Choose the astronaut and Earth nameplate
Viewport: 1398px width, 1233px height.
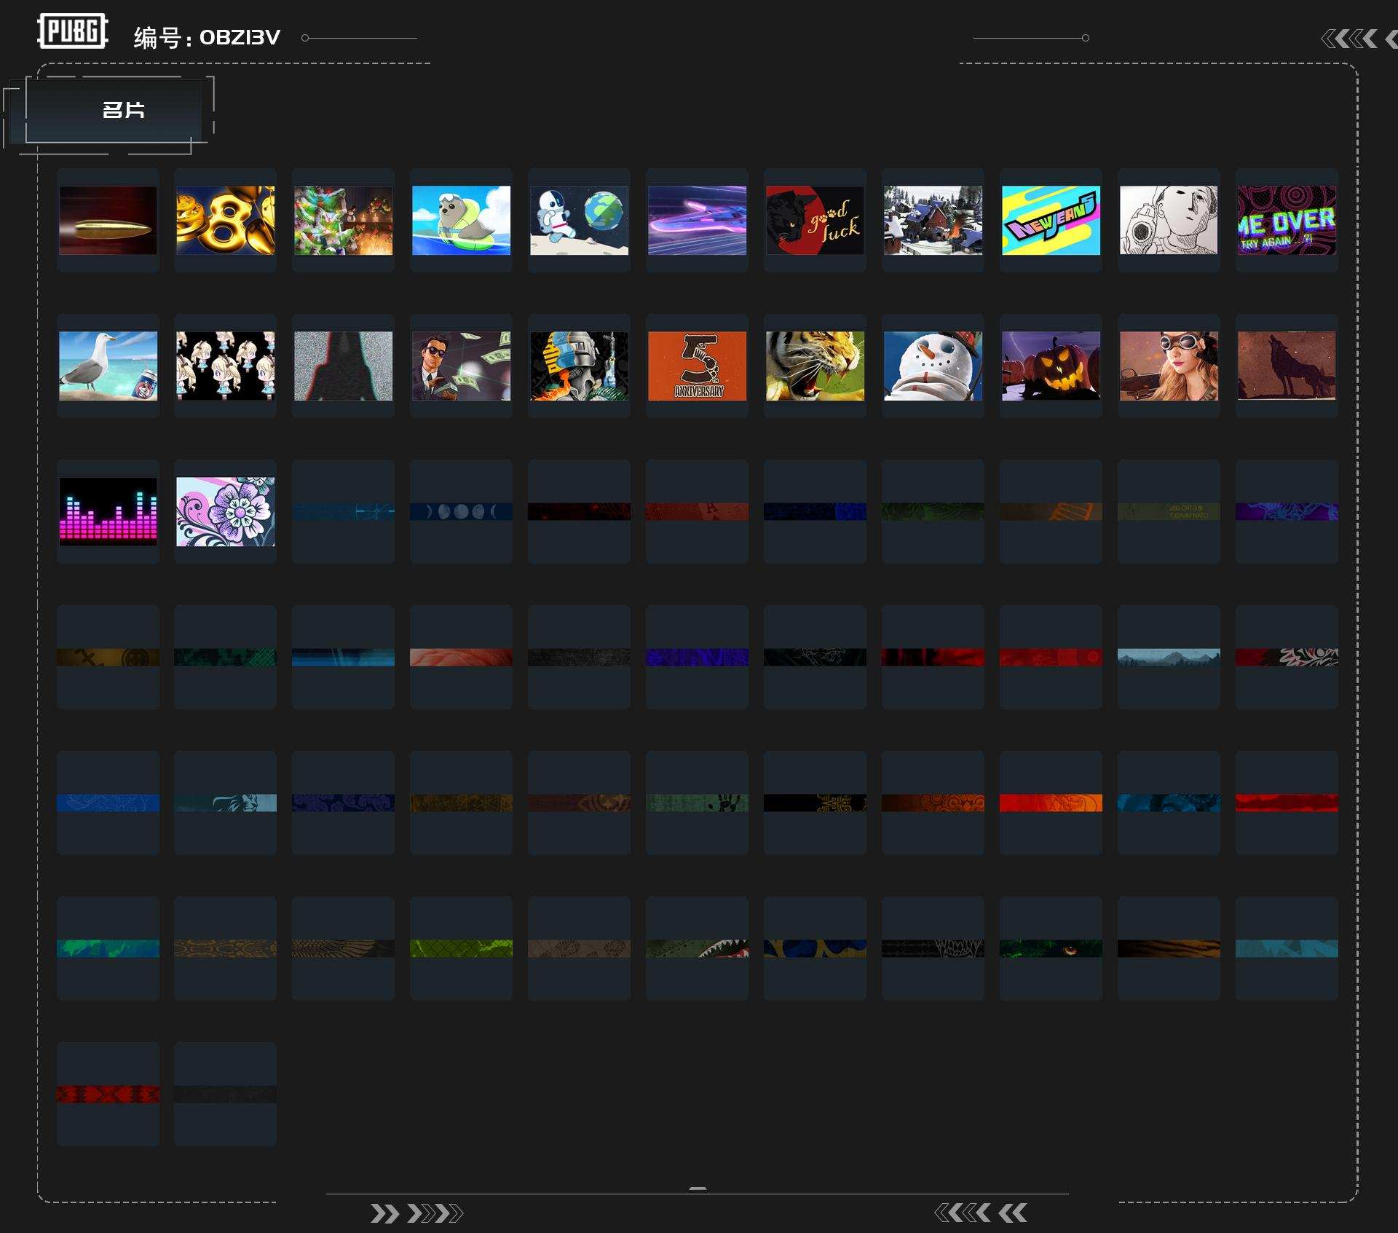(x=580, y=220)
